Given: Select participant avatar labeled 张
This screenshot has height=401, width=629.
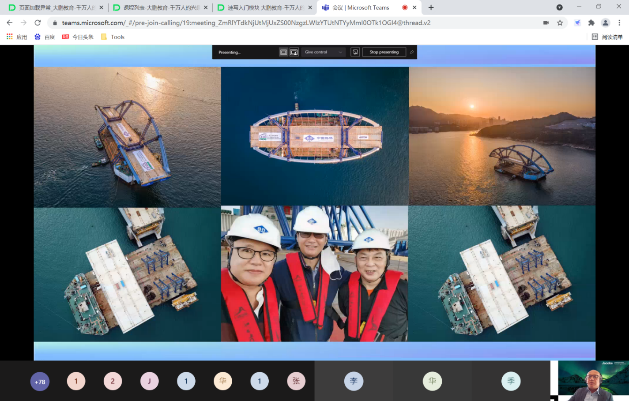Looking at the screenshot, I should tap(296, 381).
